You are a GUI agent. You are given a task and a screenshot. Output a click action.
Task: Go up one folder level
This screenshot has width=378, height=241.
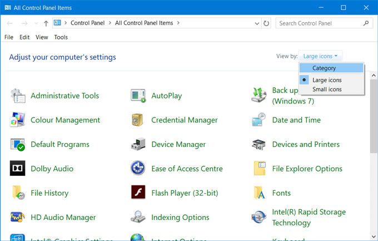[46, 23]
